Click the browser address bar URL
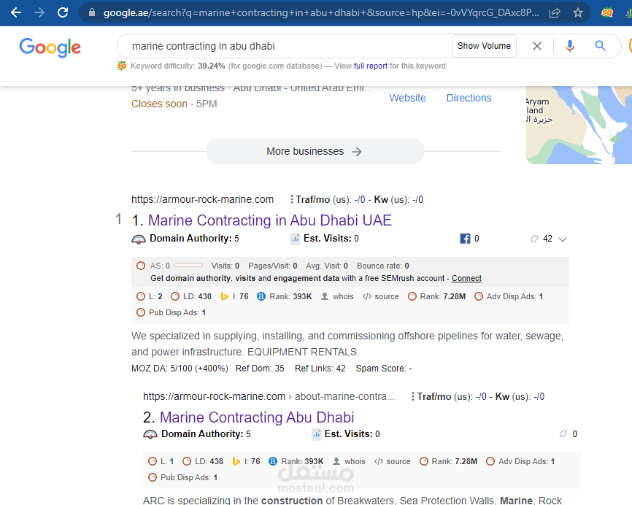This screenshot has width=632, height=505. click(321, 13)
